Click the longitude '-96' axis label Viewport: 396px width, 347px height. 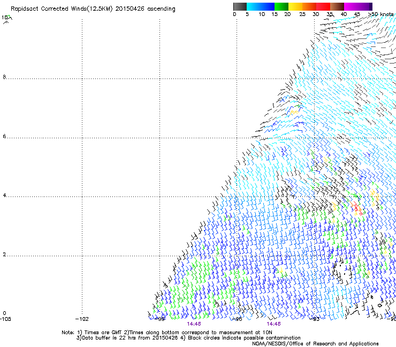pyautogui.click(x=237, y=319)
